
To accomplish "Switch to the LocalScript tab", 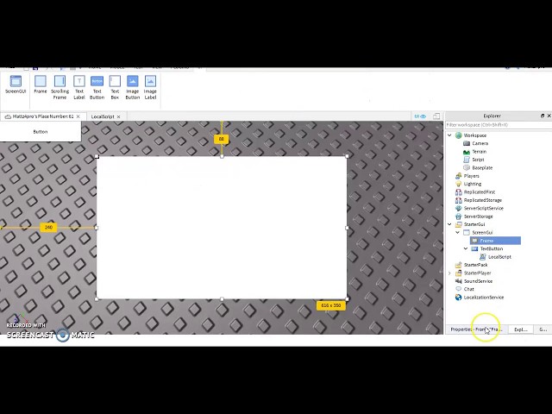I will [103, 116].
